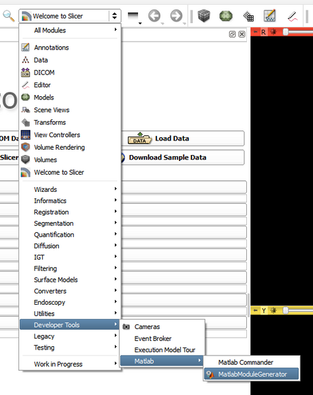Open View Controllers module entry

pyautogui.click(x=70, y=135)
